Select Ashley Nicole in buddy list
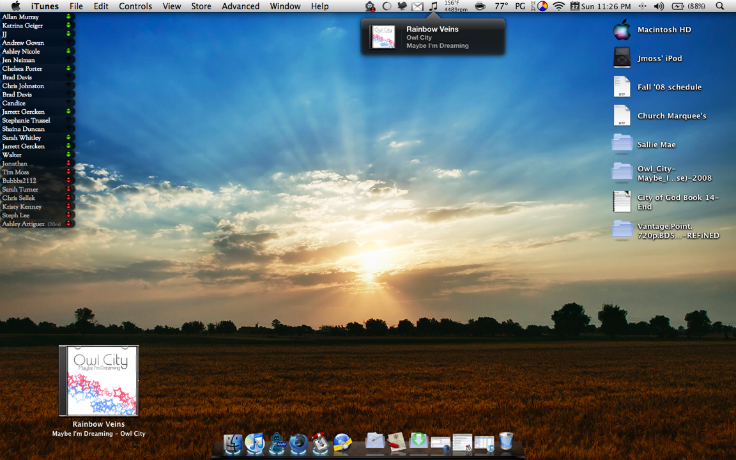The image size is (736, 460). tap(38, 51)
